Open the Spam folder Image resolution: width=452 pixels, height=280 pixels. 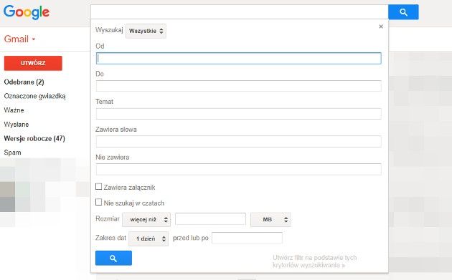point(12,153)
